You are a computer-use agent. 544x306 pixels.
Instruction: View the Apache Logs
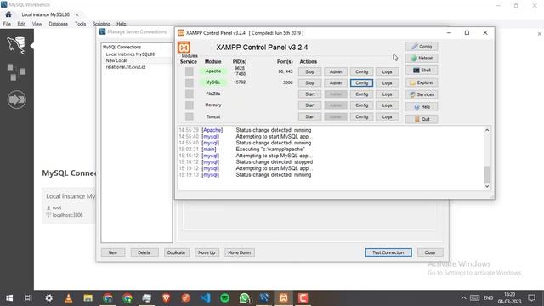tap(388, 71)
